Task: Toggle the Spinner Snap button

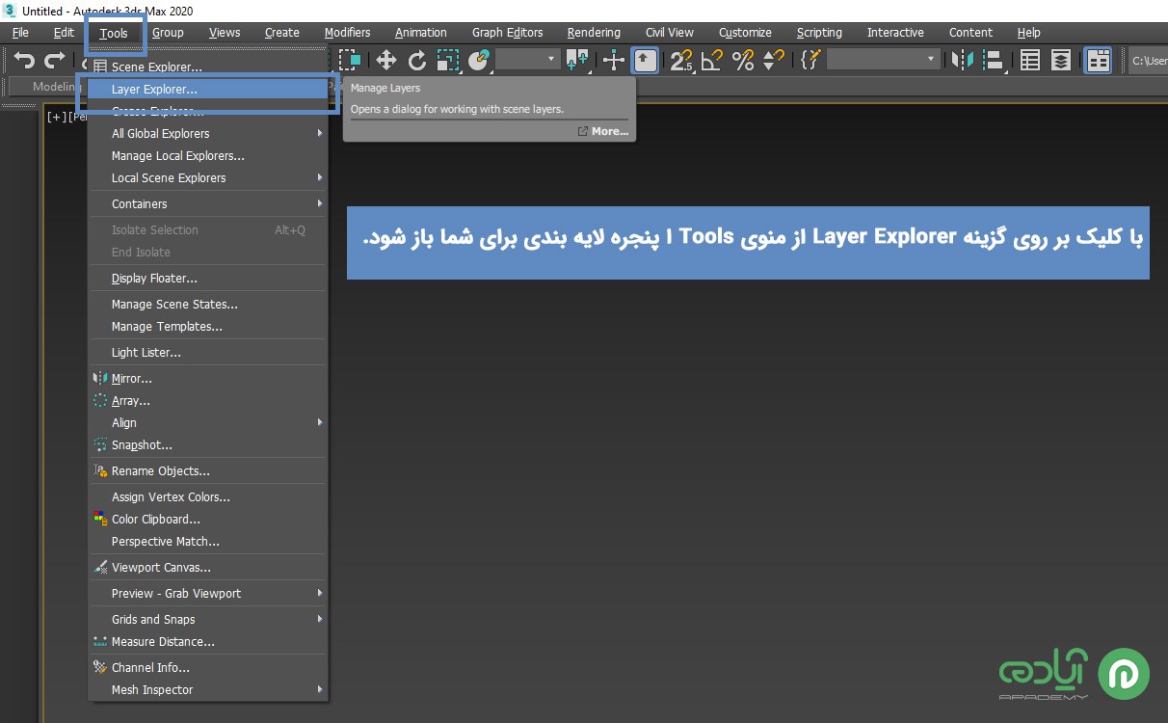Action: point(773,61)
